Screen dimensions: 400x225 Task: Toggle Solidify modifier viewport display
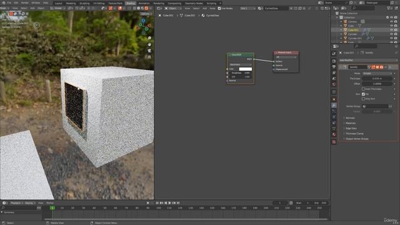[x=377, y=67]
